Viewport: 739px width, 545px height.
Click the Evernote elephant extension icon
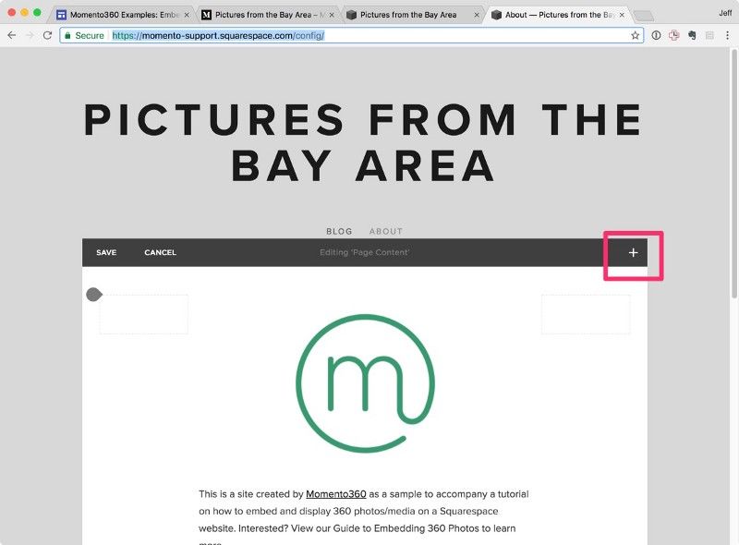692,35
